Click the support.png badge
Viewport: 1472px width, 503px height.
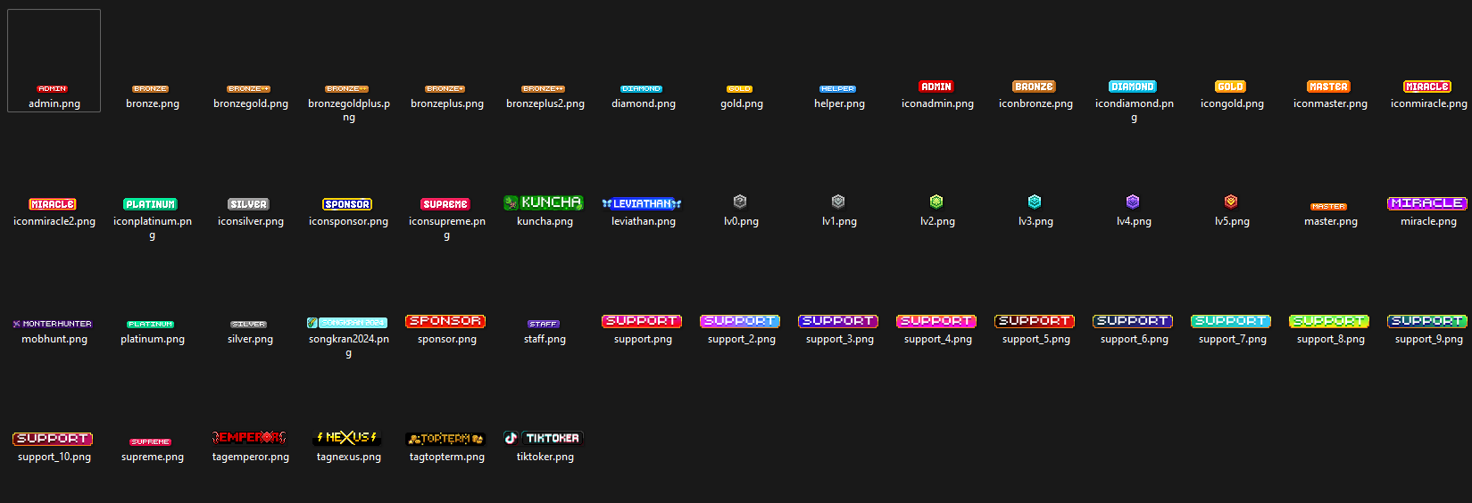click(x=642, y=321)
